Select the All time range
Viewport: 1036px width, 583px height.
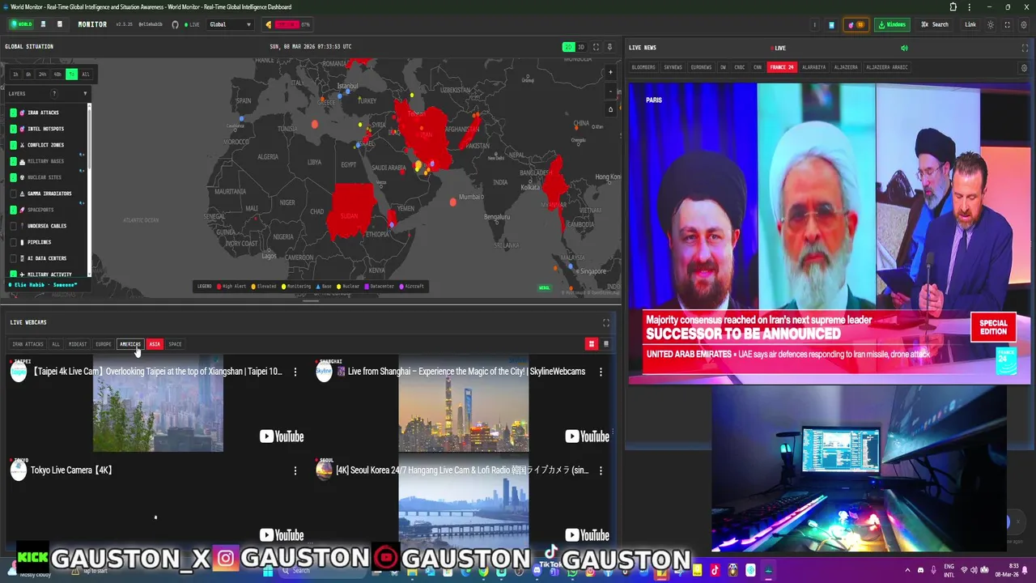pyautogui.click(x=86, y=74)
